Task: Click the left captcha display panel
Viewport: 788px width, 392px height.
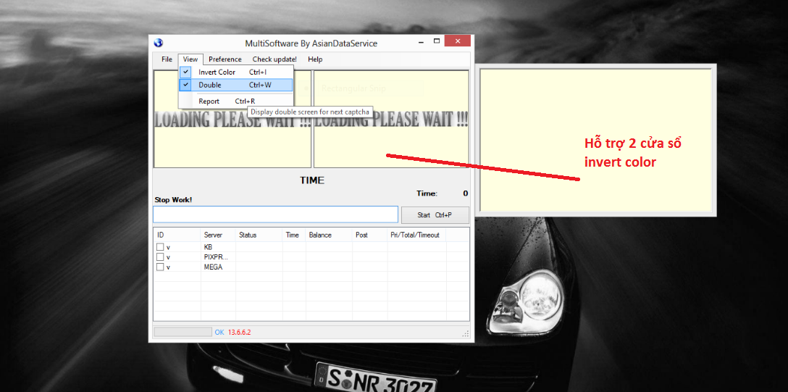Action: point(232,119)
